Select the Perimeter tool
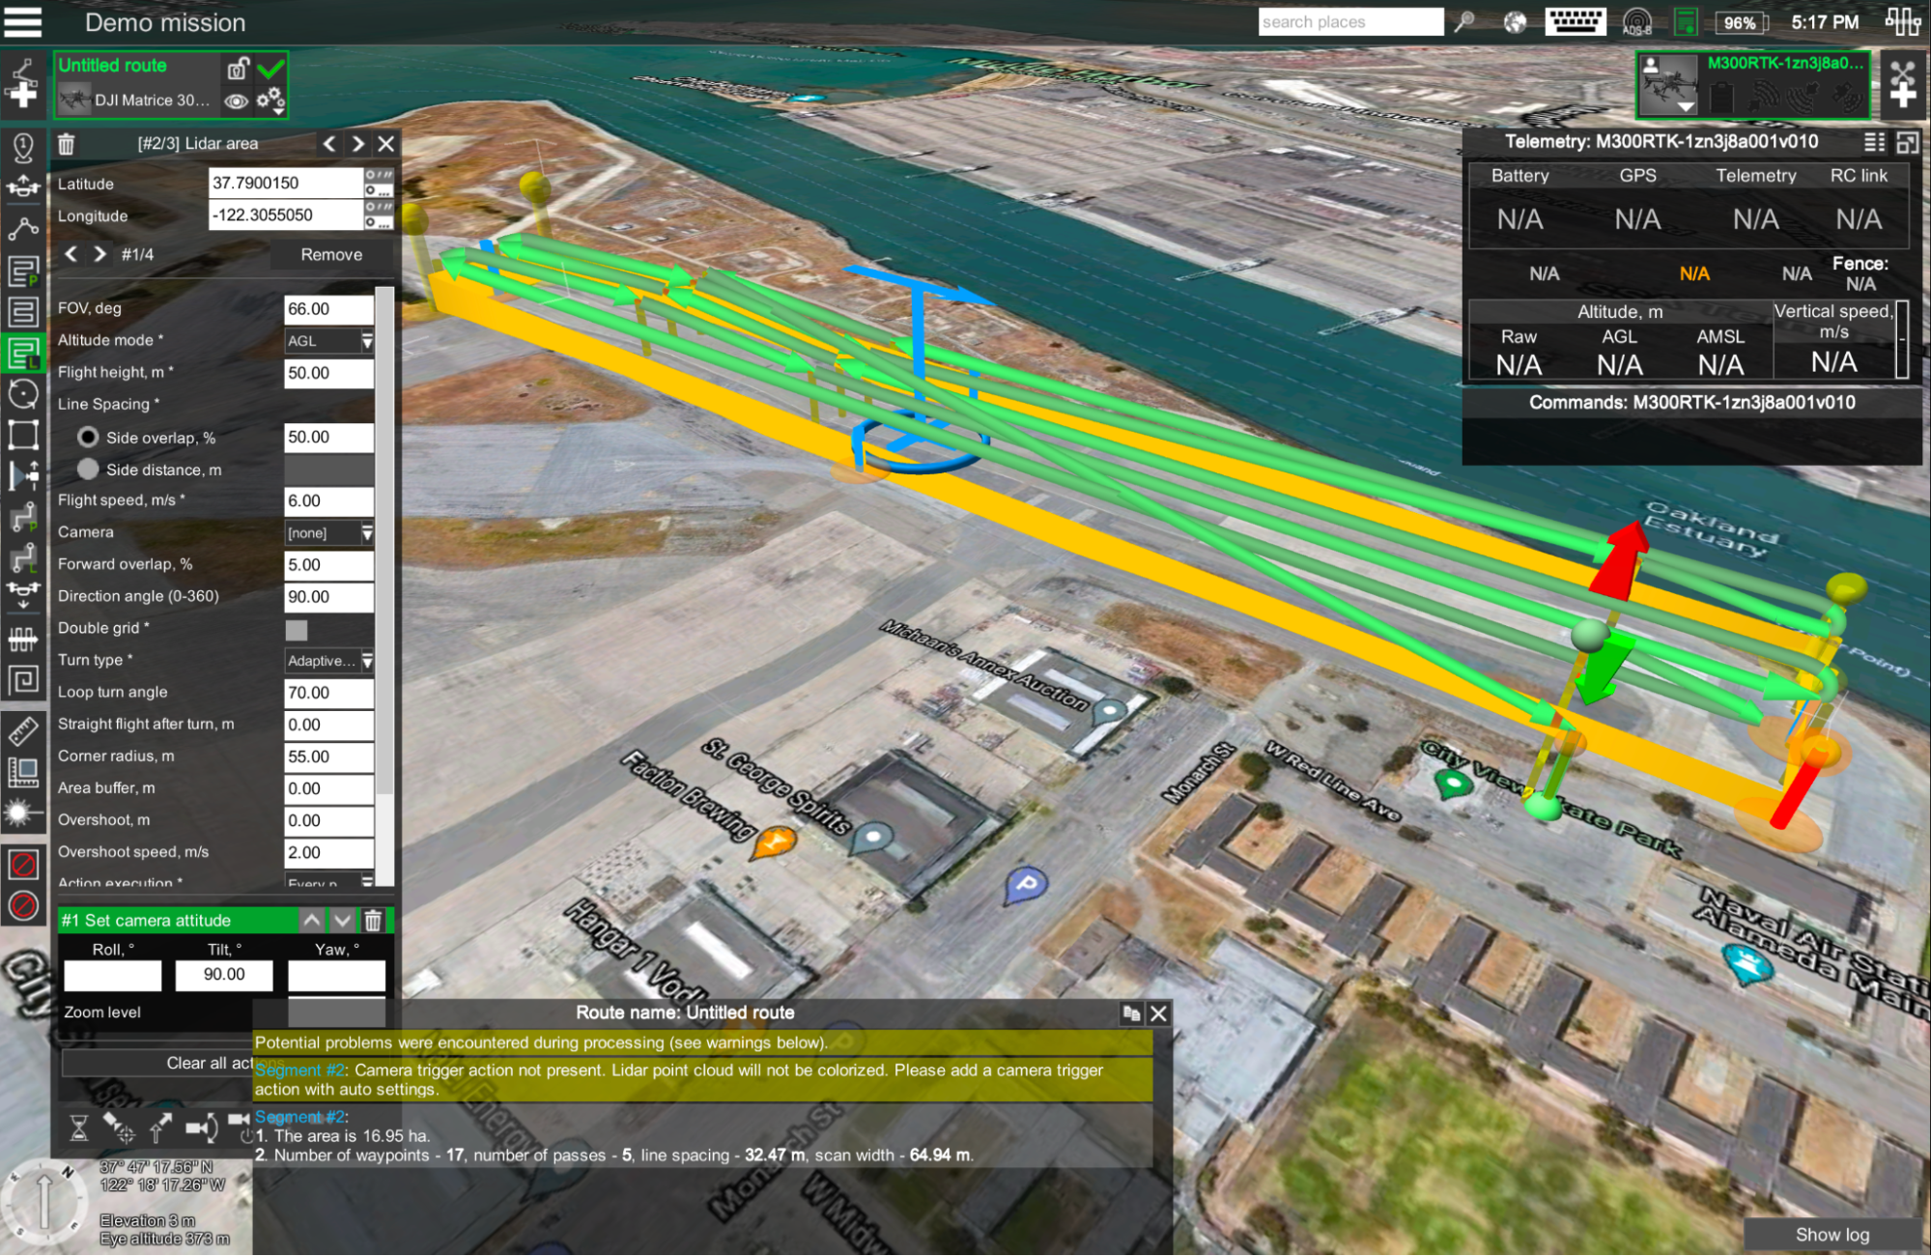This screenshot has width=1931, height=1256. pos(23,435)
